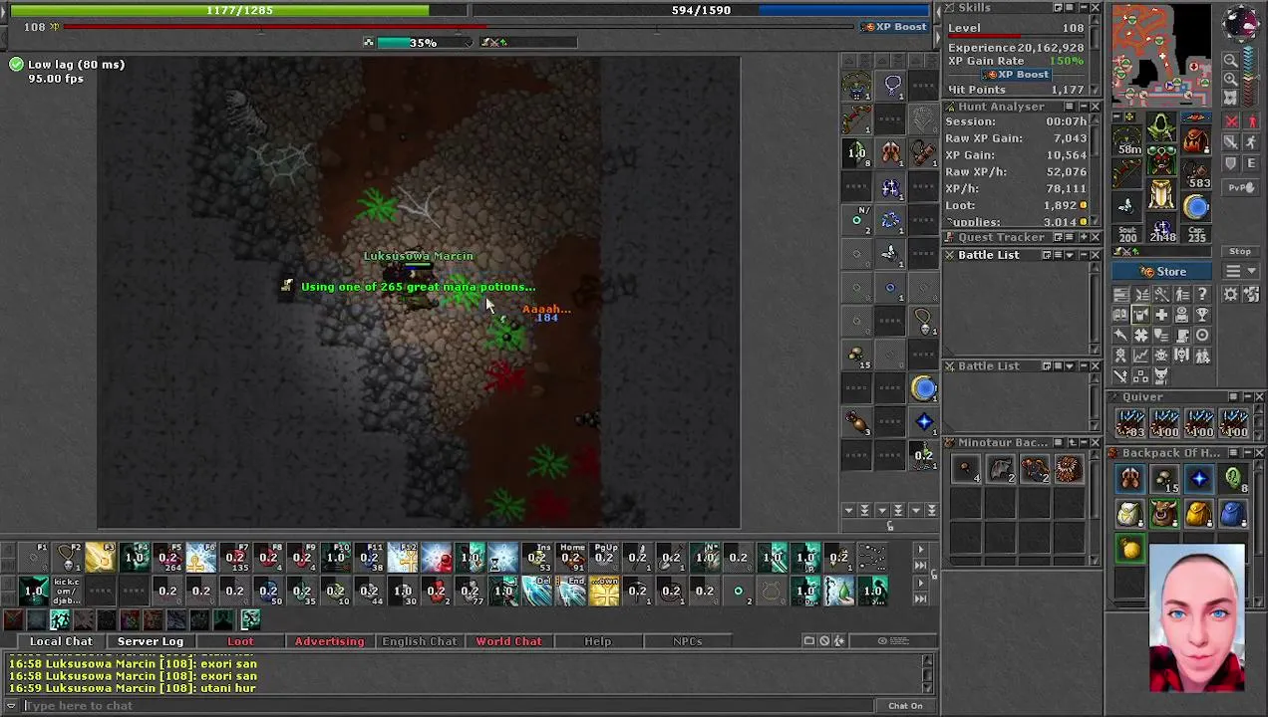This screenshot has height=717, width=1268.
Task: Collapse the Minotaur Backpack panel
Action: point(1082,442)
